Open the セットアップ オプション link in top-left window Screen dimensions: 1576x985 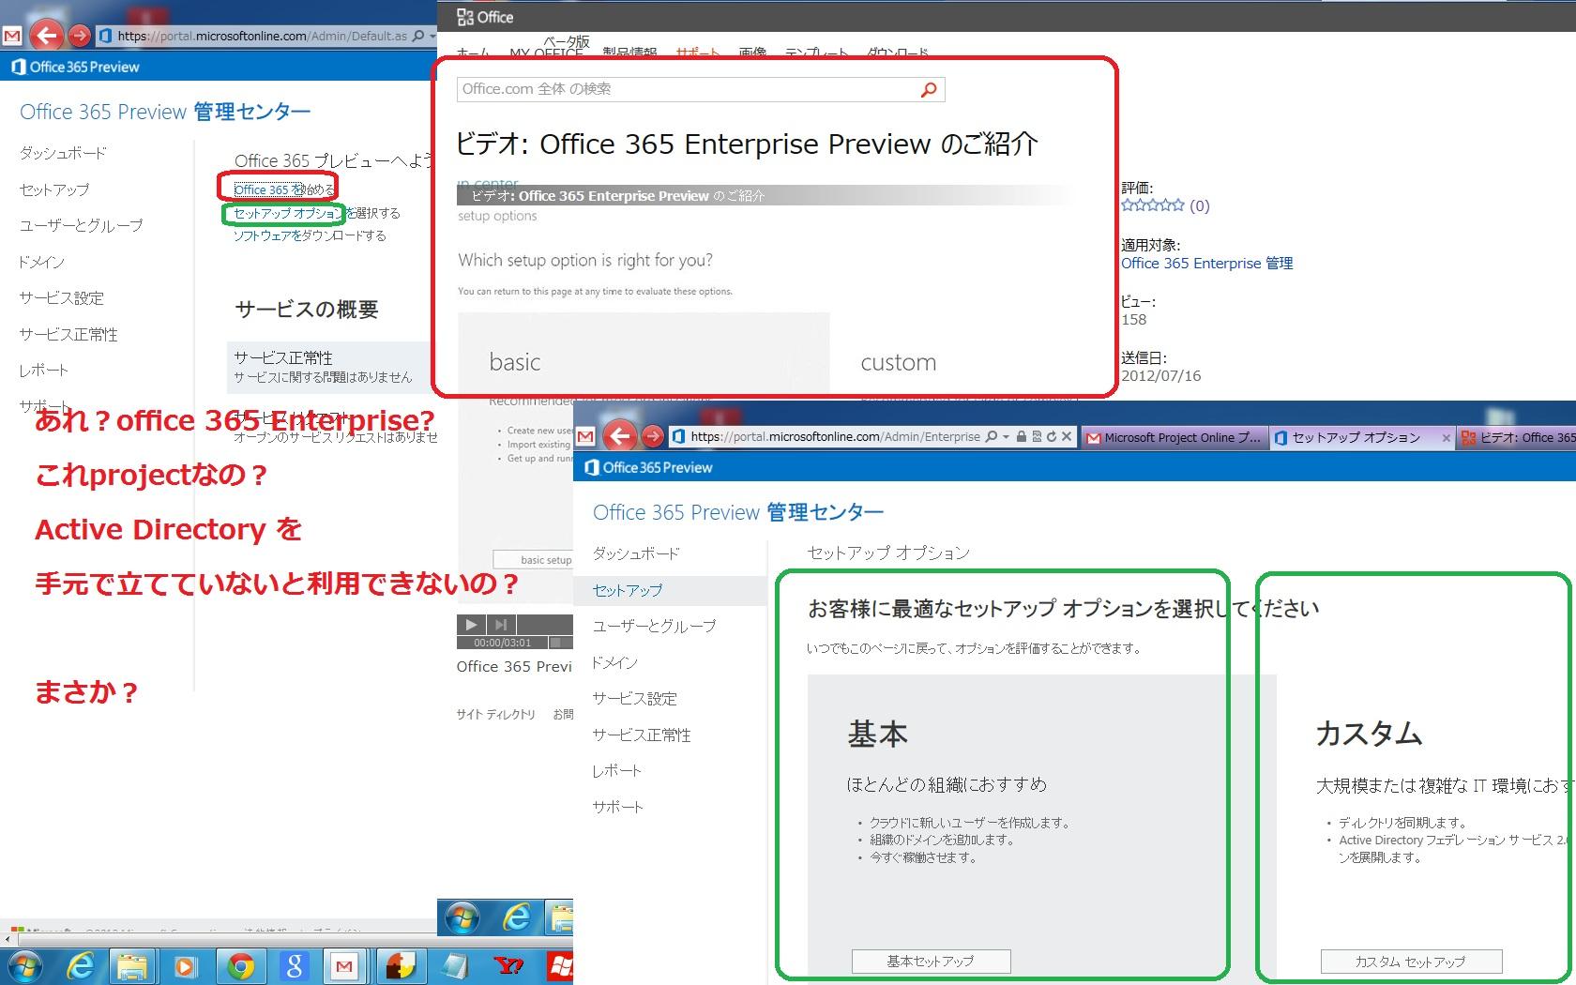point(289,213)
